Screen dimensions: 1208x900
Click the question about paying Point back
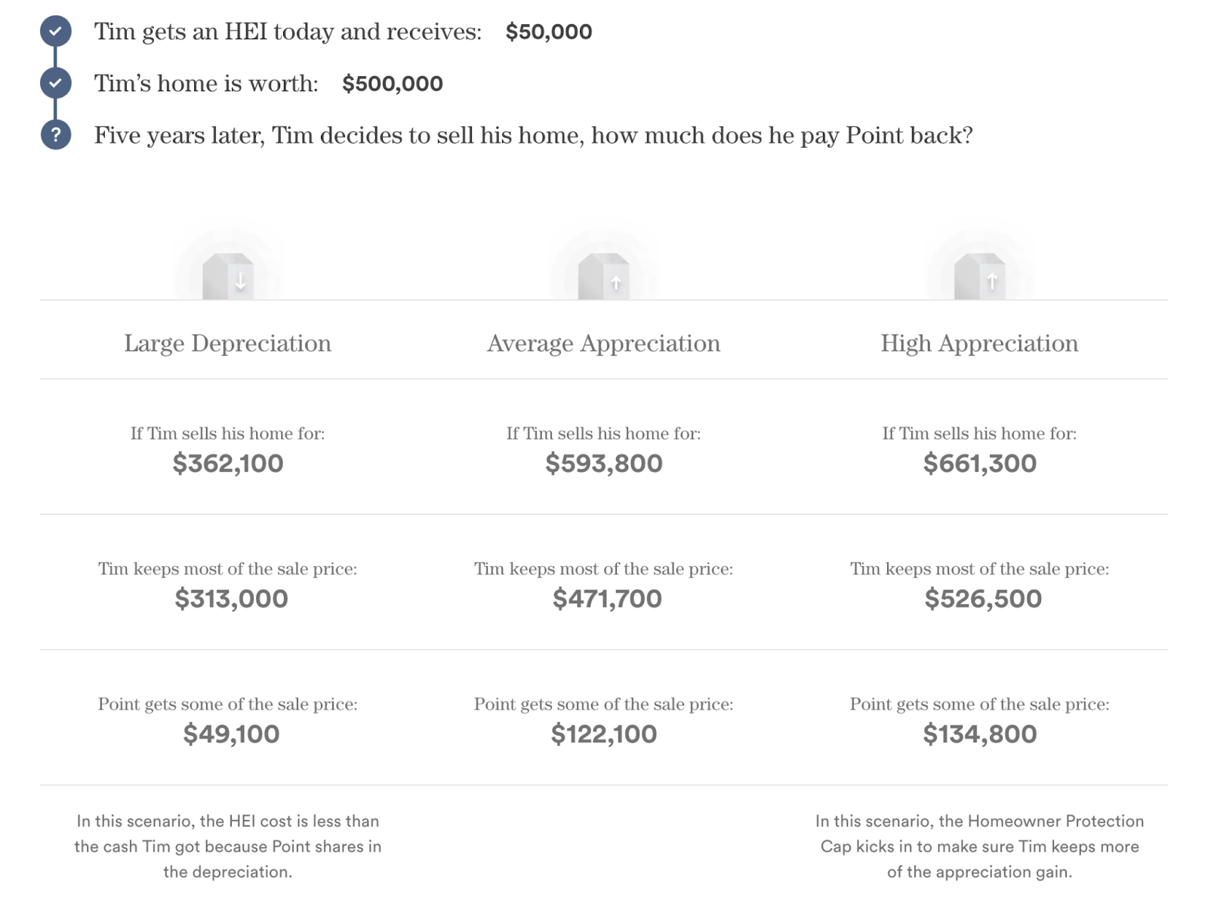(533, 136)
